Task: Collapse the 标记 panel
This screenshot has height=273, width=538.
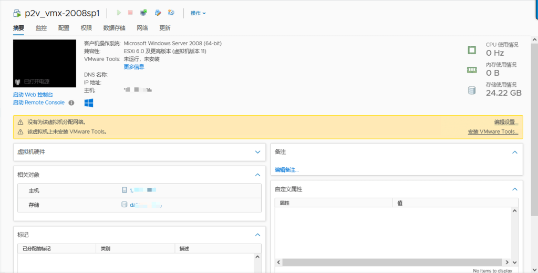Action: tap(257, 235)
